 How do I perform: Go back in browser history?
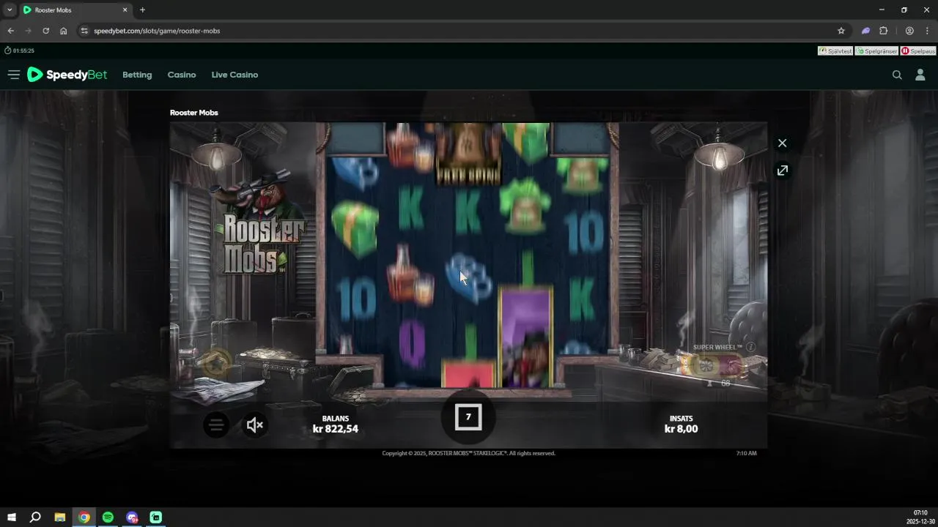click(10, 31)
